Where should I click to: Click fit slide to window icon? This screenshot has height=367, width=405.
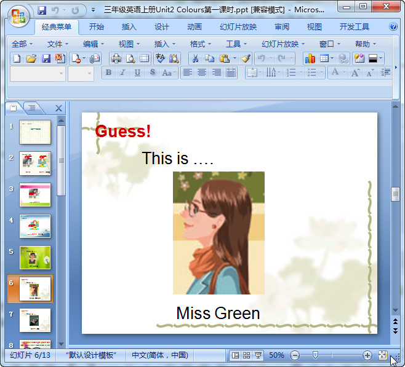(x=382, y=355)
